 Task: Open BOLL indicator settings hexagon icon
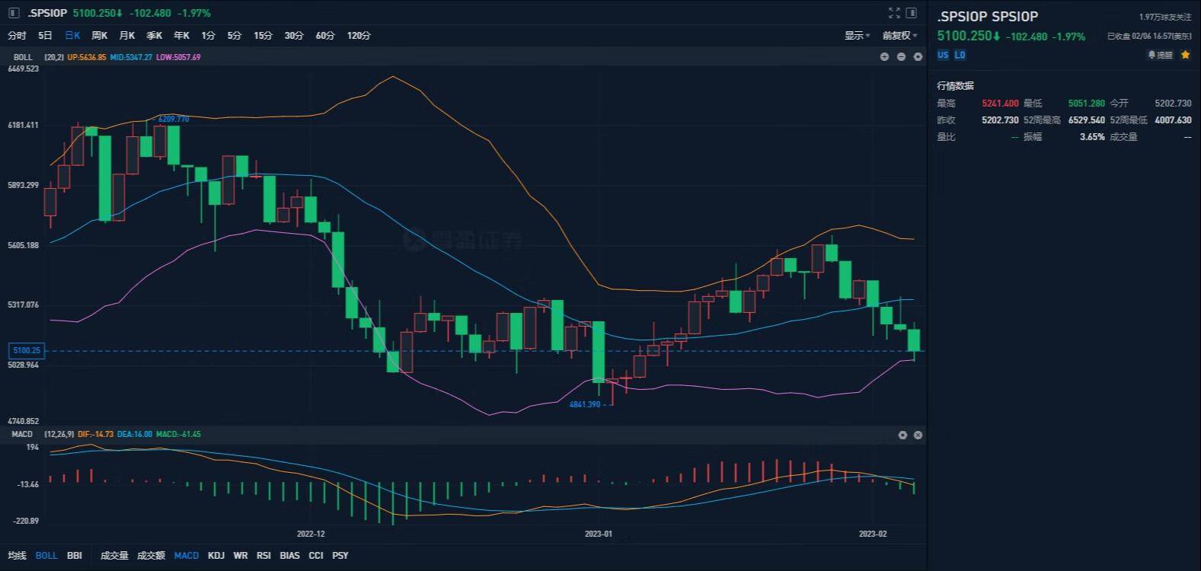(918, 57)
